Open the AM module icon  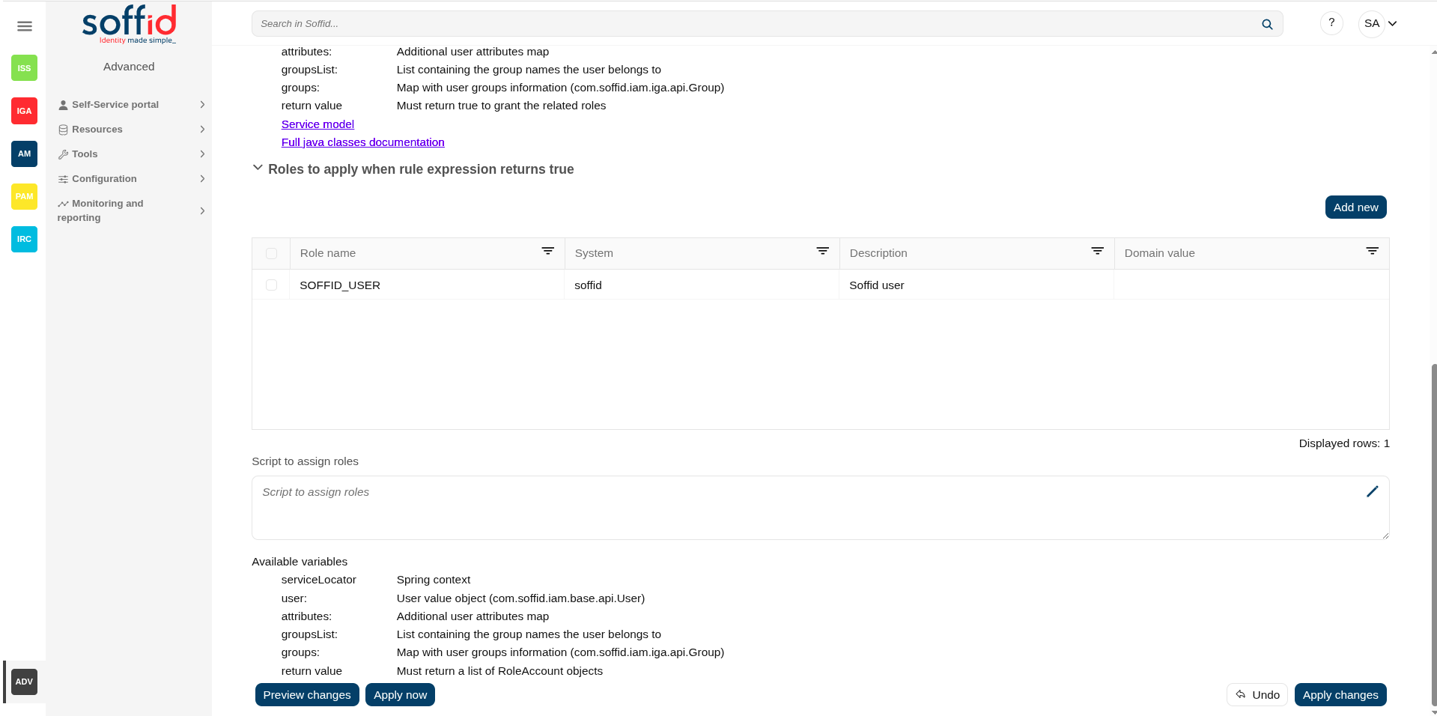click(24, 154)
